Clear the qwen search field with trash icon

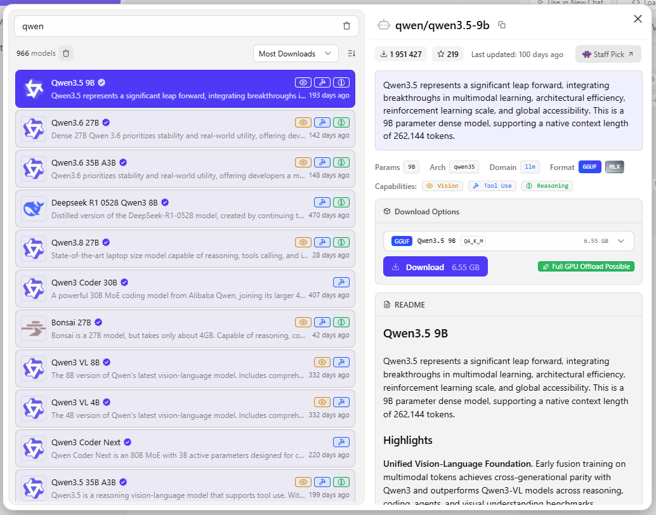tap(346, 26)
